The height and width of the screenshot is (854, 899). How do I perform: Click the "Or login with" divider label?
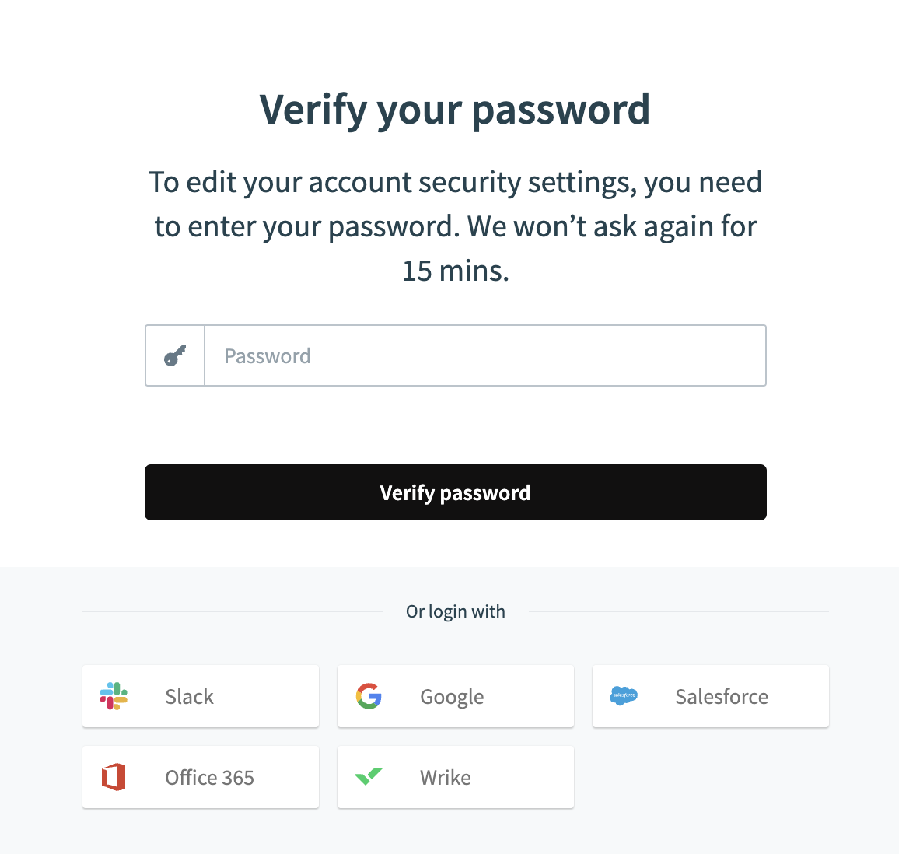pyautogui.click(x=455, y=611)
